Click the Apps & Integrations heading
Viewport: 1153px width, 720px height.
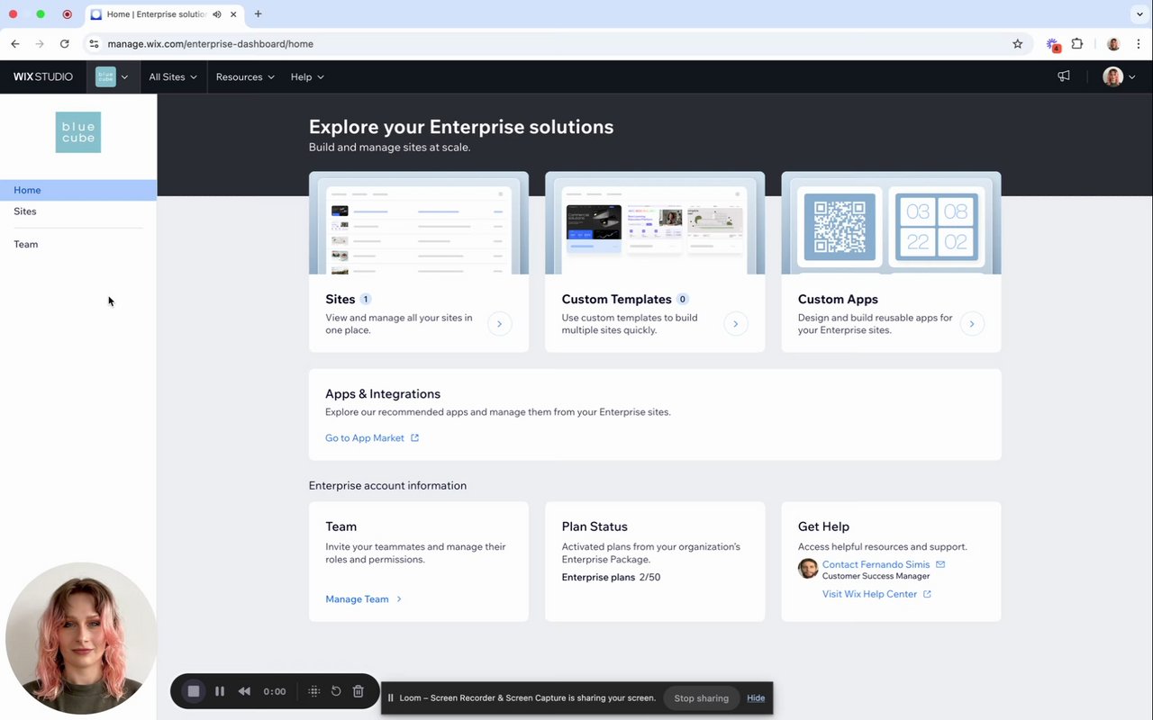click(x=383, y=394)
